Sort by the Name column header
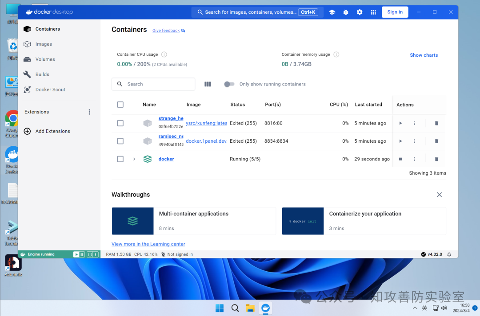Screen dimensions: 480x316 (149, 105)
